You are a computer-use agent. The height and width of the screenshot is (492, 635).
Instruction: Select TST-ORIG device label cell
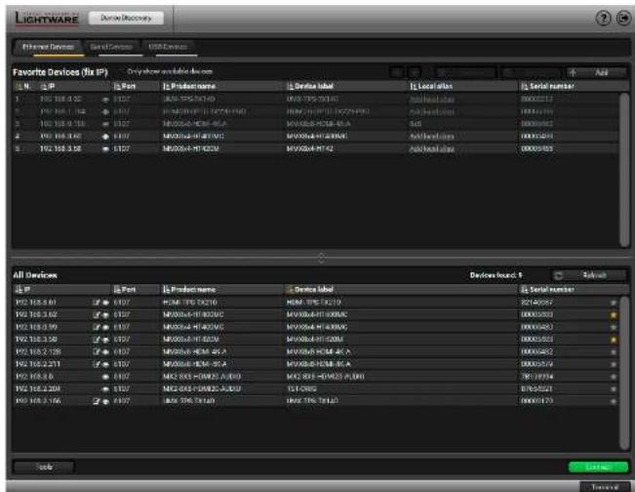point(301,389)
